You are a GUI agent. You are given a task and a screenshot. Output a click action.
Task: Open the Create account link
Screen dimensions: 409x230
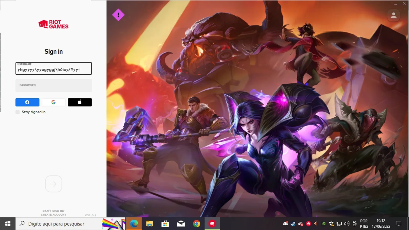[53, 215]
